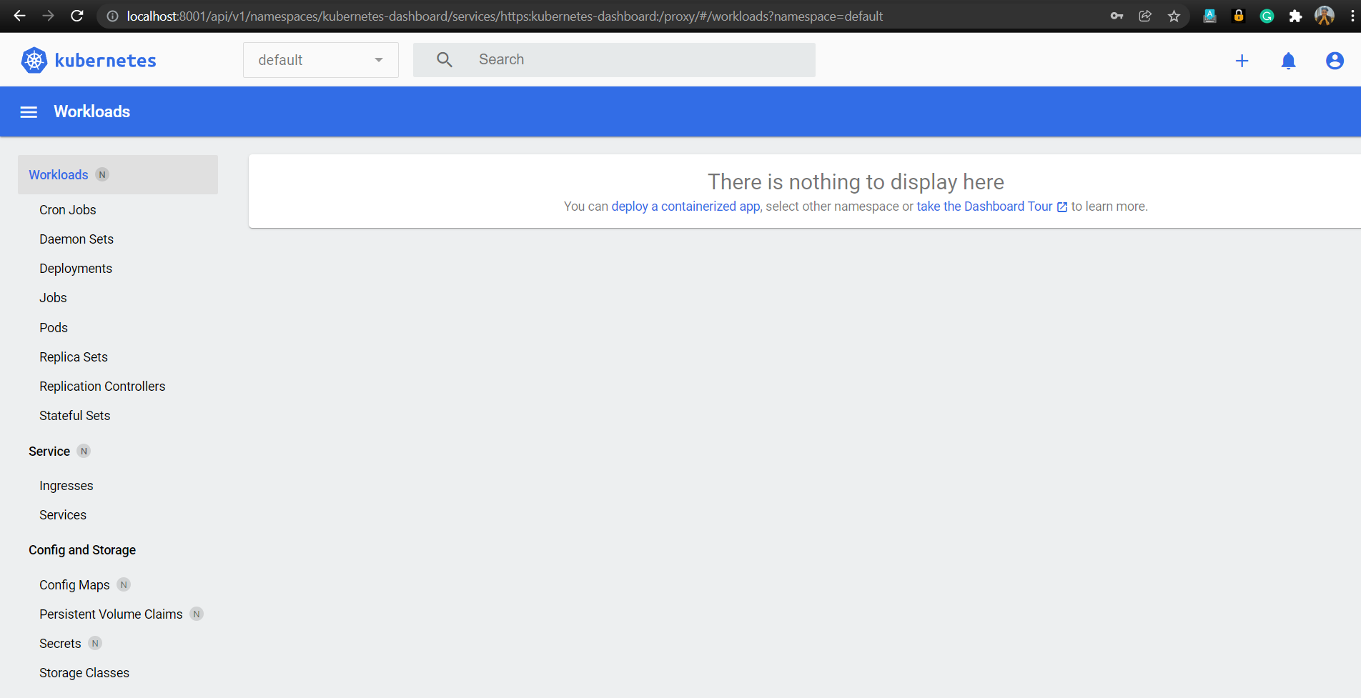The image size is (1361, 698).
Task: Create a new resource with plus icon
Action: tap(1242, 61)
